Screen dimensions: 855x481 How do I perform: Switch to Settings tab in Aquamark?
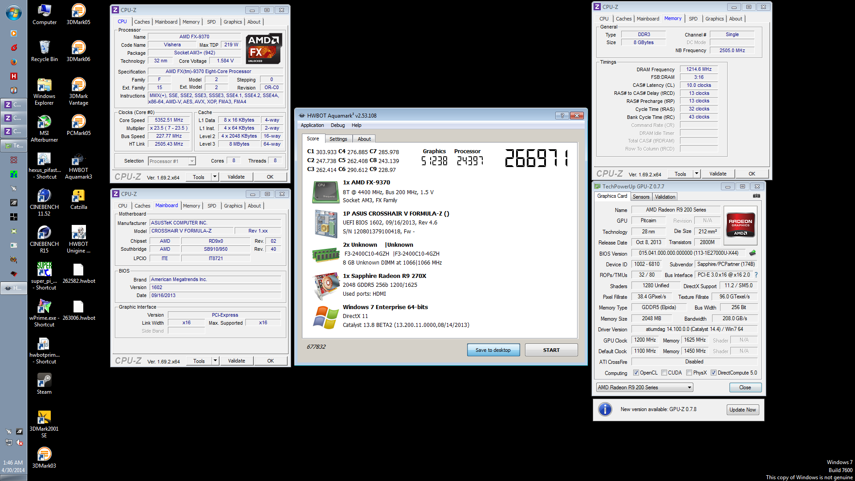pos(338,139)
